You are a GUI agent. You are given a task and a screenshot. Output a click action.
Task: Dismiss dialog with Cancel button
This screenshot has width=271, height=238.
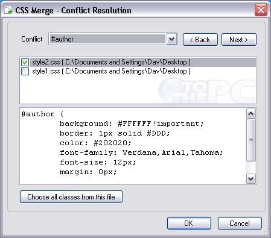tap(240, 223)
